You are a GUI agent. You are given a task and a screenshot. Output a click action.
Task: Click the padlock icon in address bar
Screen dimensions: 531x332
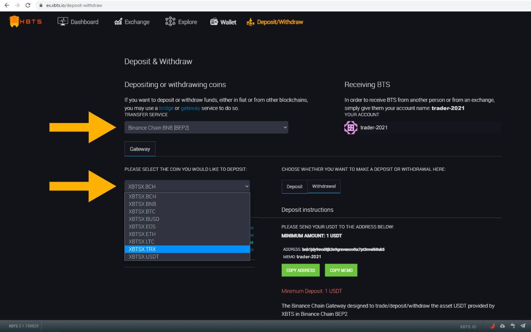point(41,5)
